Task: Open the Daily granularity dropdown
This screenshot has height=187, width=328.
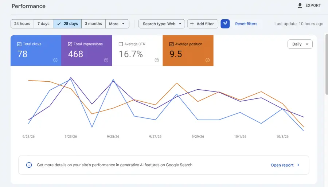Action: [300, 44]
